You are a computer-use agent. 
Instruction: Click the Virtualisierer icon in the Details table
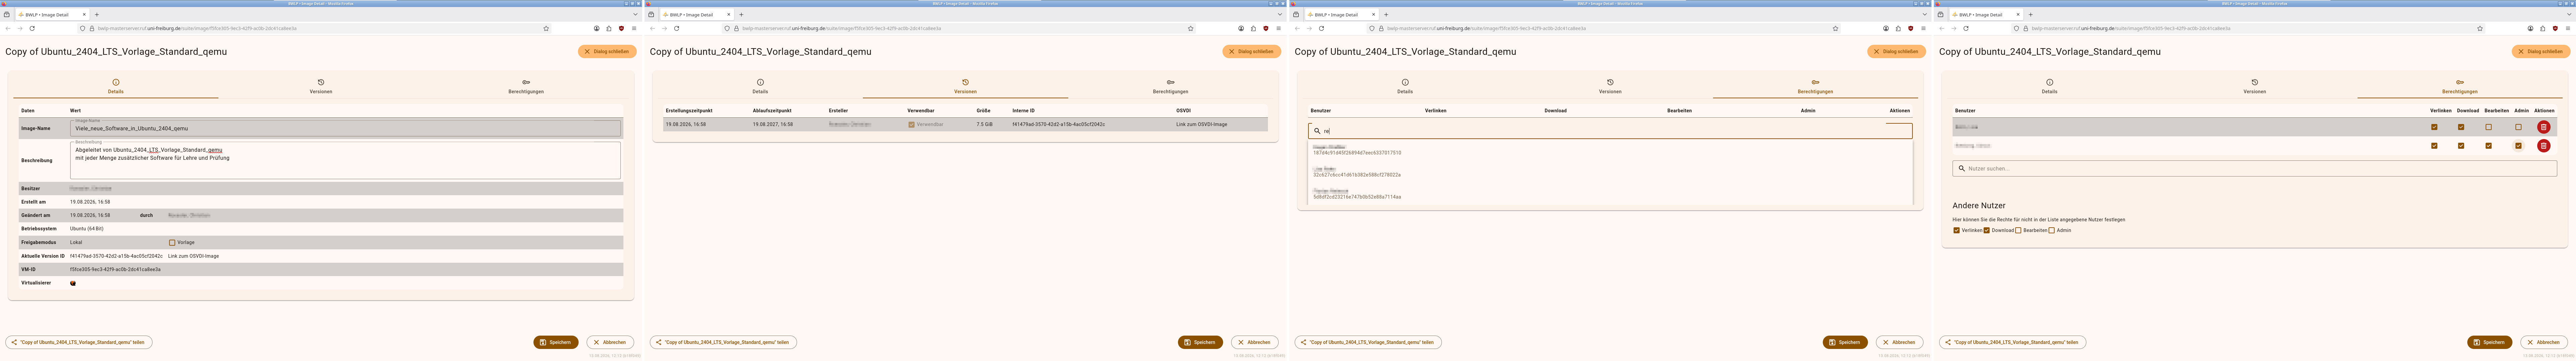pos(73,283)
